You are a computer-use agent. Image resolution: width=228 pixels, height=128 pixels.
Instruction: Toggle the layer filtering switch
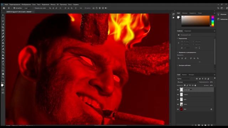(x=214, y=78)
